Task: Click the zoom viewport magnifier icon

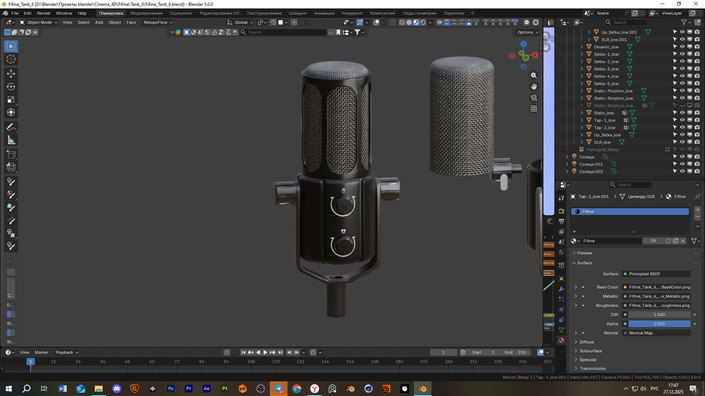Action: 534,76
